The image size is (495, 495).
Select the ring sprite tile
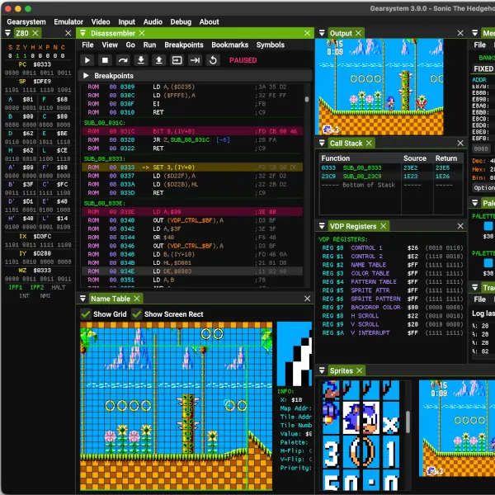pyautogui.click(x=361, y=452)
